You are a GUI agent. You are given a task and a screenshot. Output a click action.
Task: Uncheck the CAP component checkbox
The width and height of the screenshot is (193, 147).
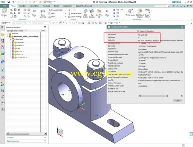point(13,48)
